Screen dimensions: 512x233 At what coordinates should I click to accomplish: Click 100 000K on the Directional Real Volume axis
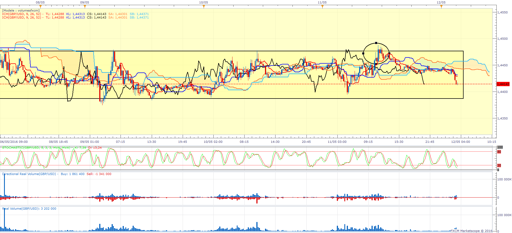click(504, 179)
